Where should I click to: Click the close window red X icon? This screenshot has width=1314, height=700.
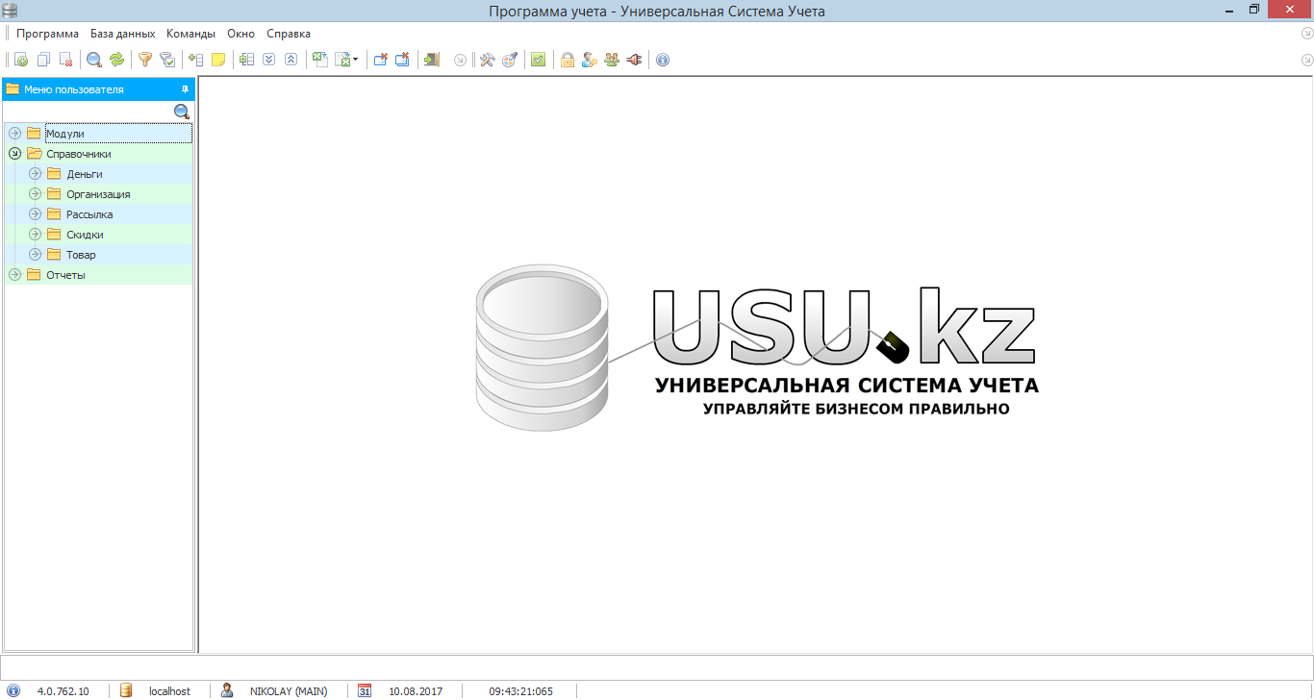tap(402, 60)
